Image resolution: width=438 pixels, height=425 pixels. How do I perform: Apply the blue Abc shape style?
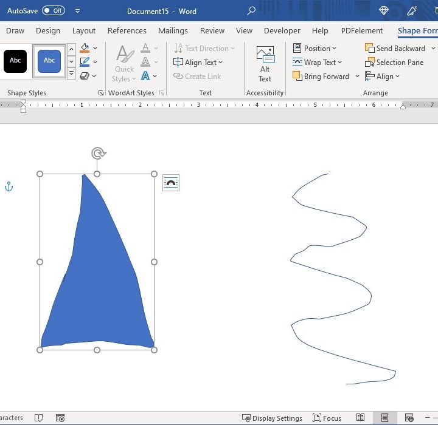coord(49,61)
